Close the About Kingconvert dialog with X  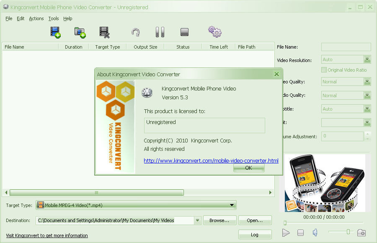click(x=276, y=74)
